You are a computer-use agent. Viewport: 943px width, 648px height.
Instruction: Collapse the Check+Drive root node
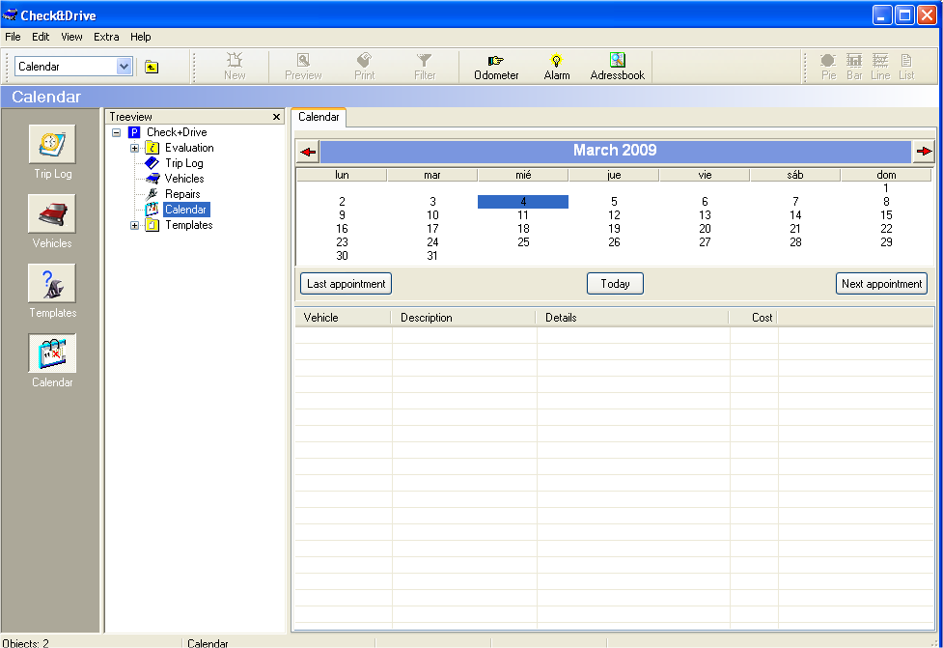pos(117,132)
